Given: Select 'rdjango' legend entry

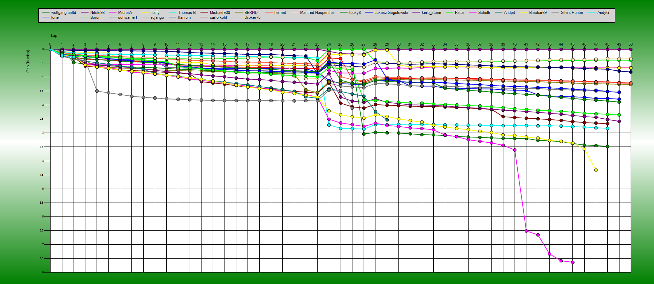Looking at the screenshot, I should (x=157, y=17).
